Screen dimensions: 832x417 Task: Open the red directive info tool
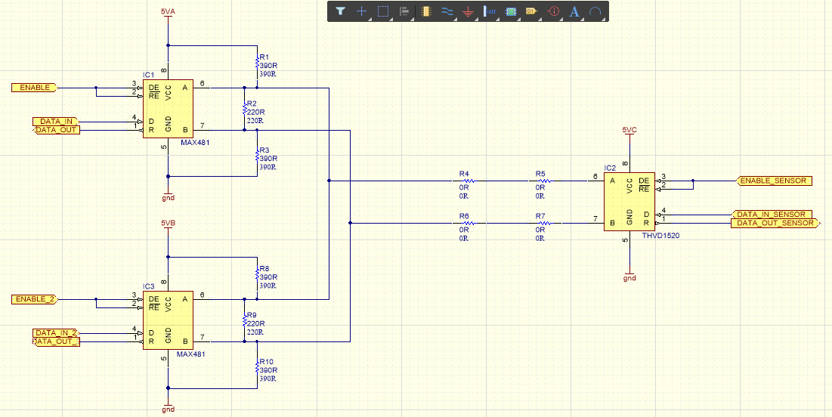(x=553, y=11)
